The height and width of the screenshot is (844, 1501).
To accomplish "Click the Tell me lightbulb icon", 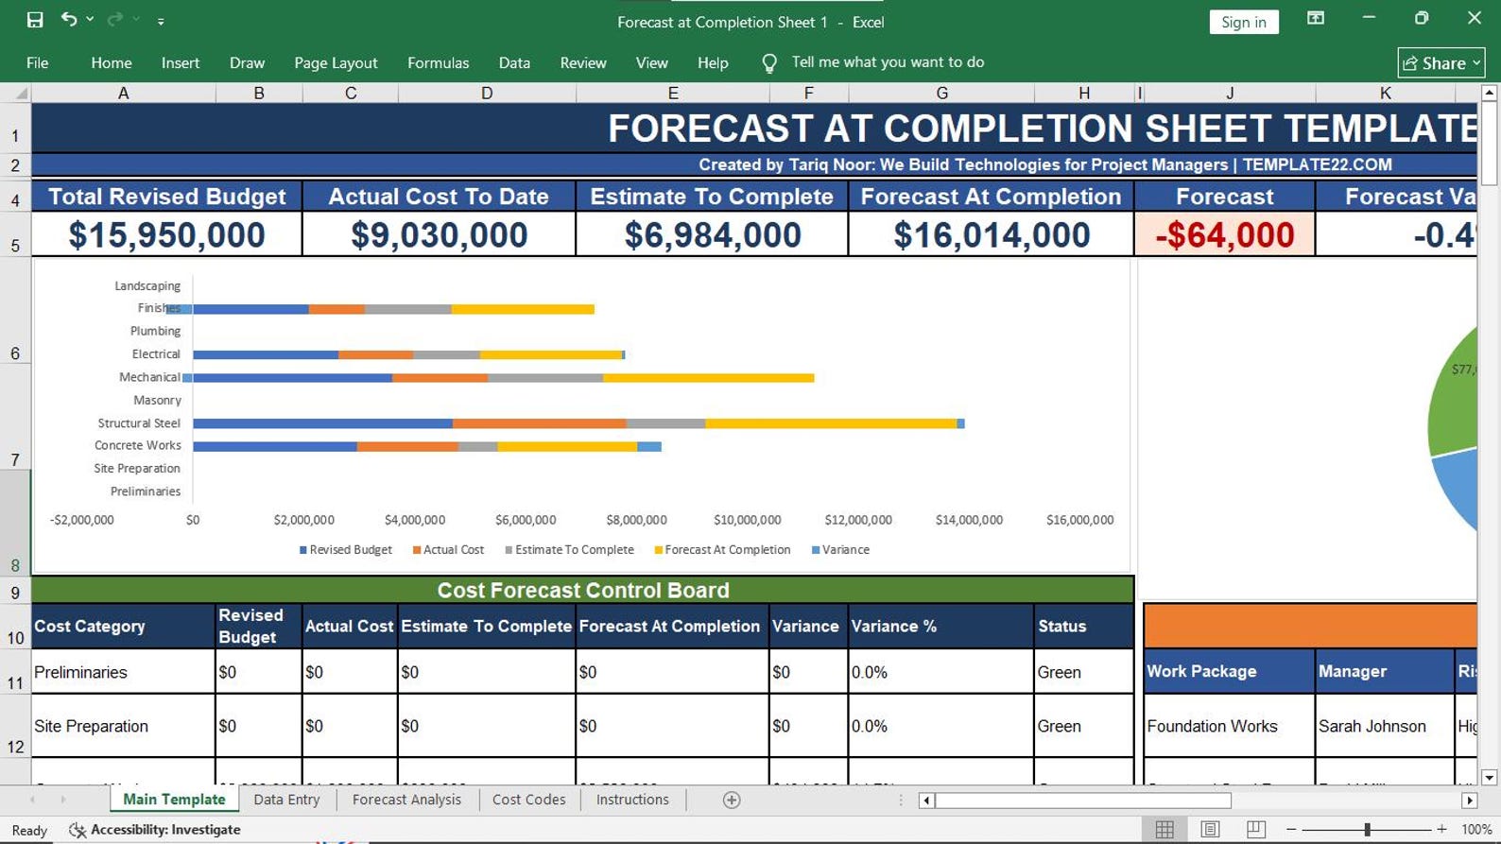I will [769, 62].
